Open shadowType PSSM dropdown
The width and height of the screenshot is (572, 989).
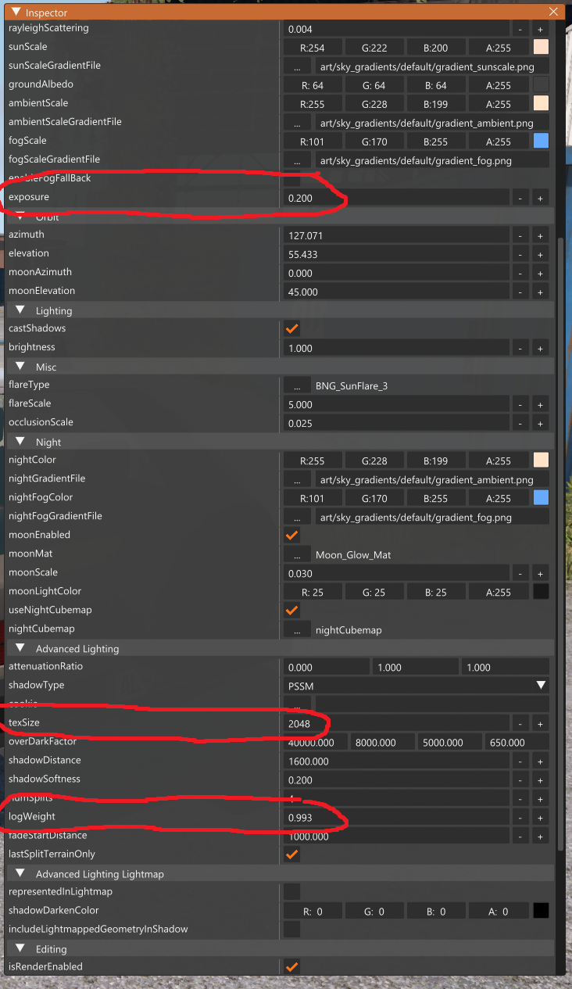click(x=416, y=686)
